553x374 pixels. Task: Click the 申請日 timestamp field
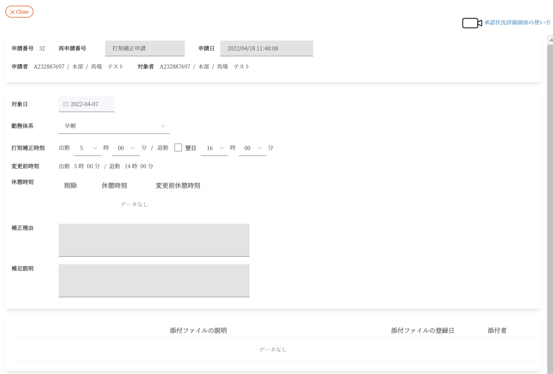pos(266,48)
